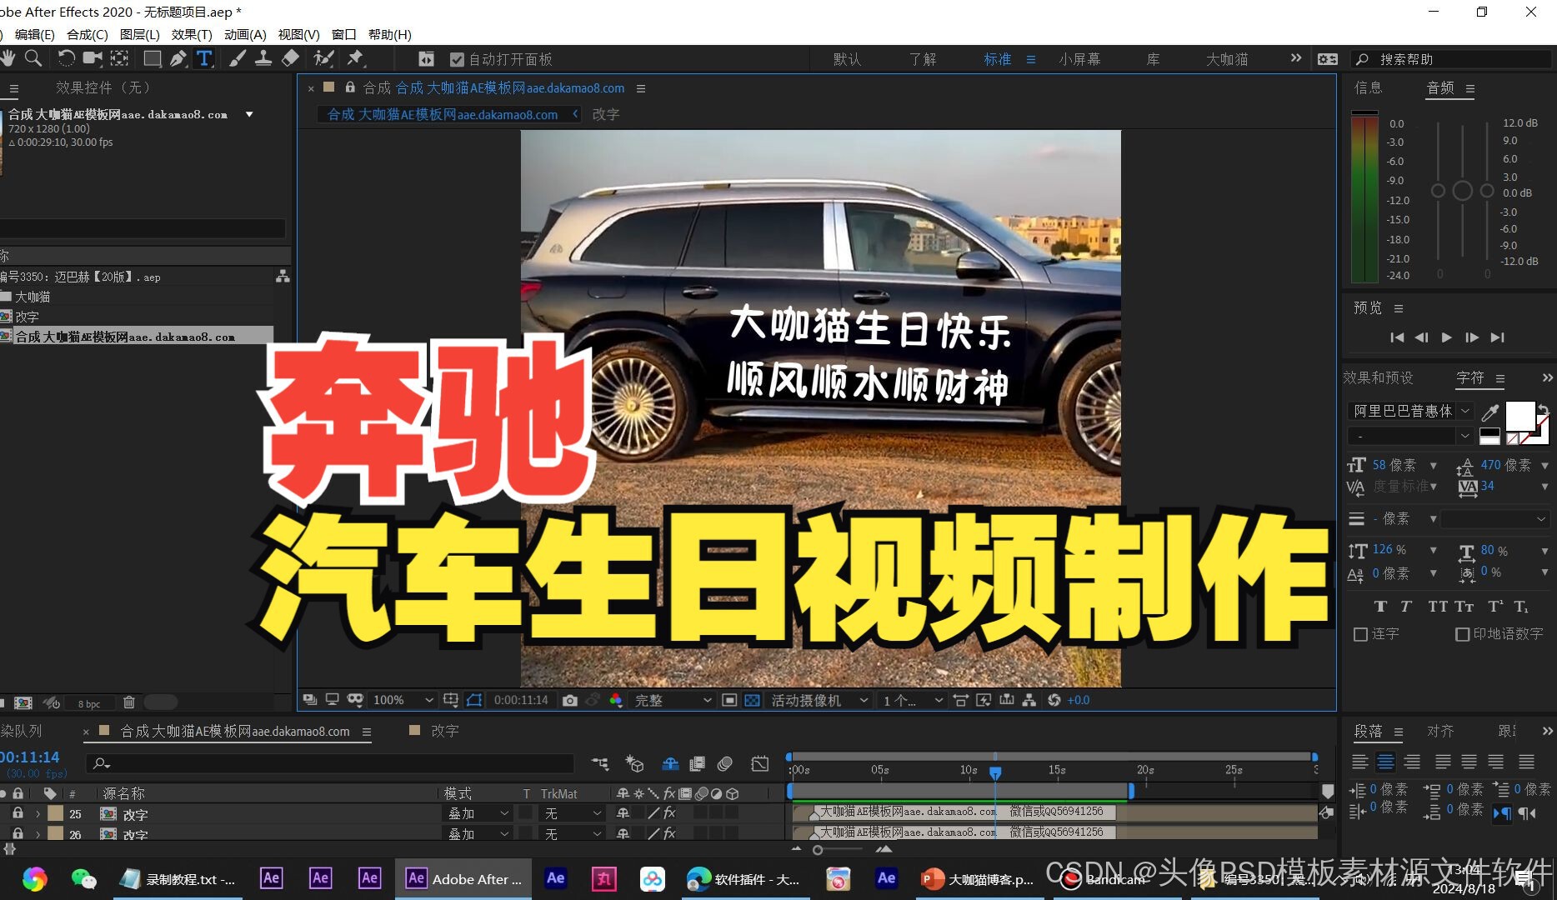The height and width of the screenshot is (900, 1557).
Task: Apply Faux Italic text style
Action: (1406, 607)
